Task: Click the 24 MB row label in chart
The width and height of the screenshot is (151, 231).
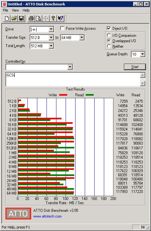Action: [x=11, y=181]
